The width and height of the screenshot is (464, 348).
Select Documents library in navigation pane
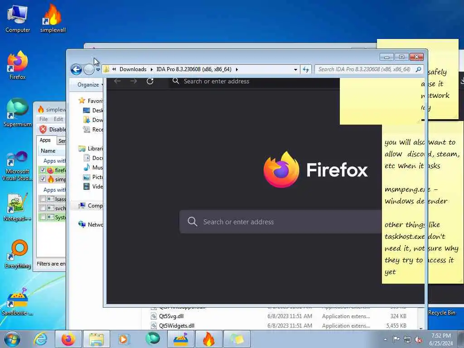(x=93, y=158)
